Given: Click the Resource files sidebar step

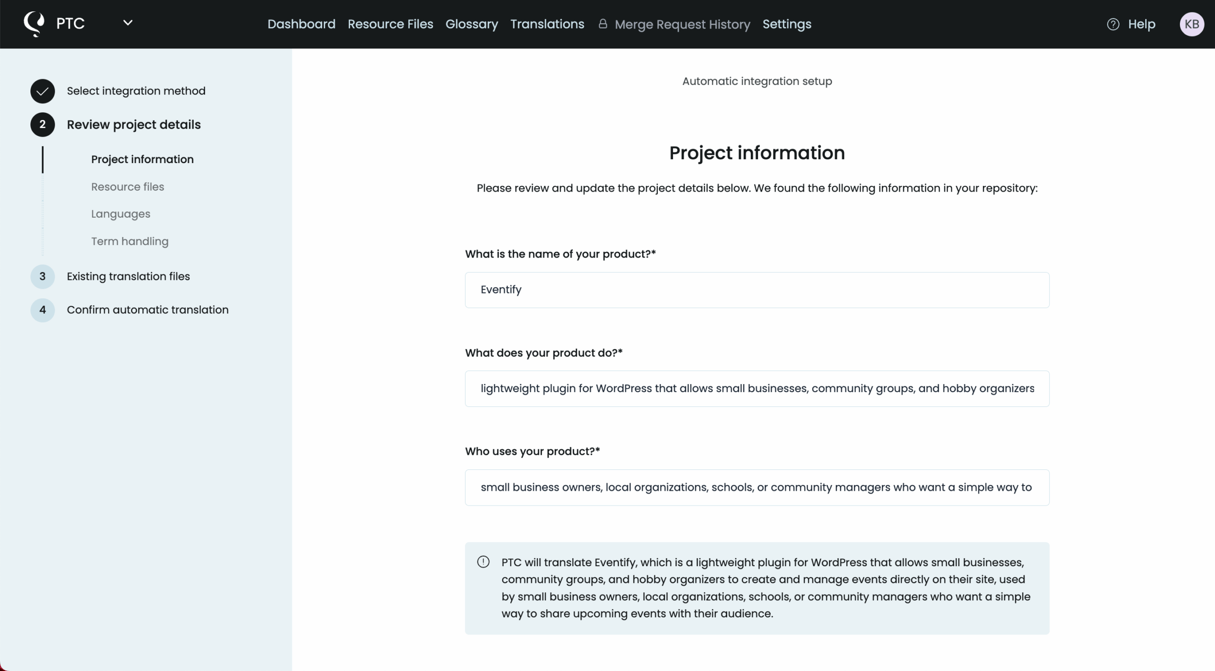Looking at the screenshot, I should (127, 187).
